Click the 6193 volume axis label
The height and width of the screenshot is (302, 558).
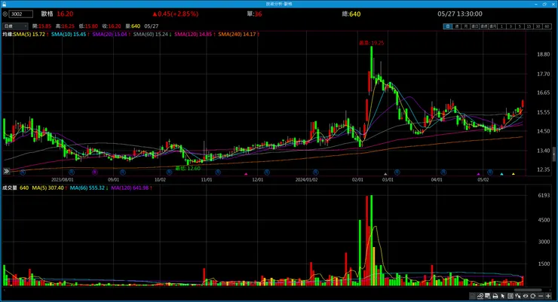544,195
